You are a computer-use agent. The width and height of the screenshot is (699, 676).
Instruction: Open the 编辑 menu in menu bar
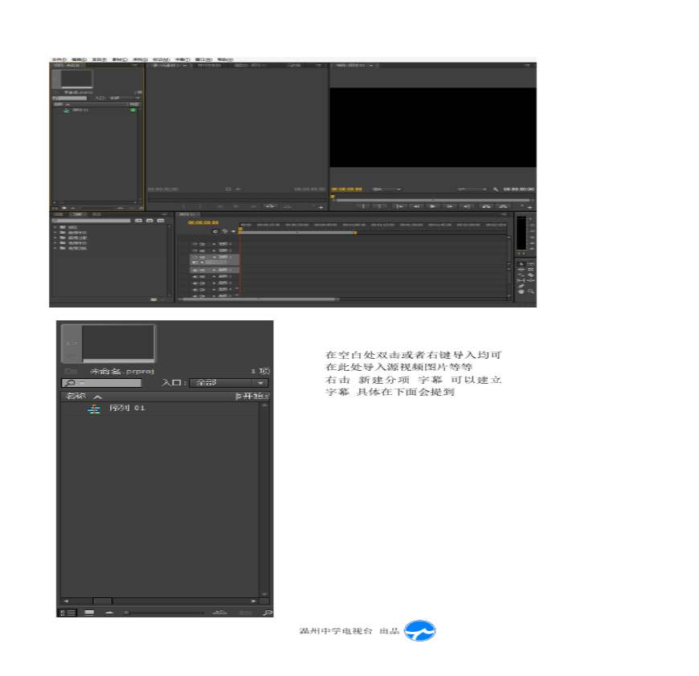pos(79,59)
